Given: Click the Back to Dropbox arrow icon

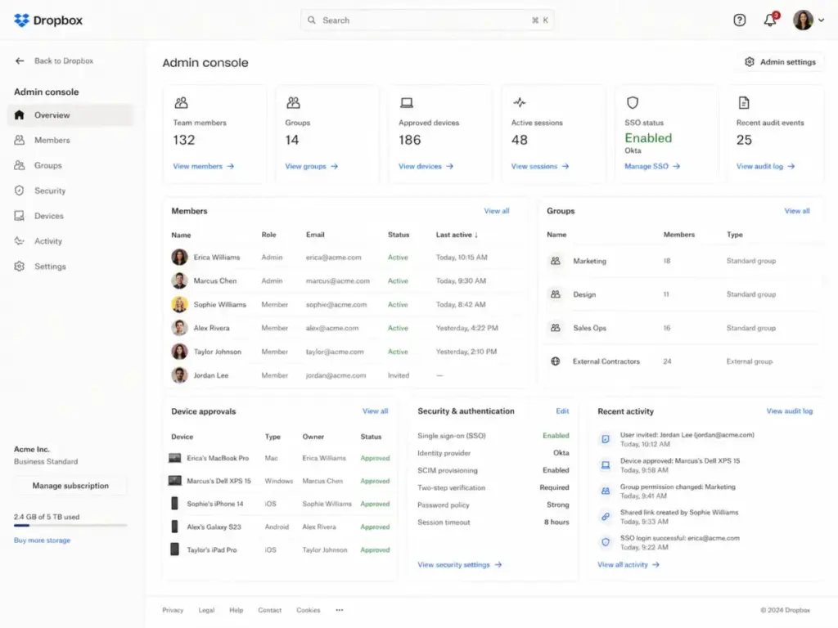Looking at the screenshot, I should tap(20, 61).
